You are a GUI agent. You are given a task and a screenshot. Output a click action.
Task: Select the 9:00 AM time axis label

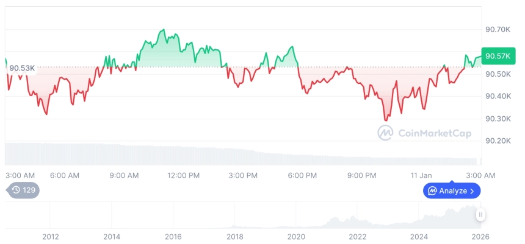tap(125, 175)
